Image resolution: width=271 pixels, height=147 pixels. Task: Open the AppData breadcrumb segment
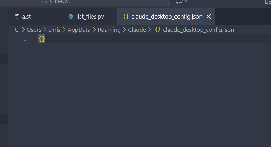click(x=79, y=30)
